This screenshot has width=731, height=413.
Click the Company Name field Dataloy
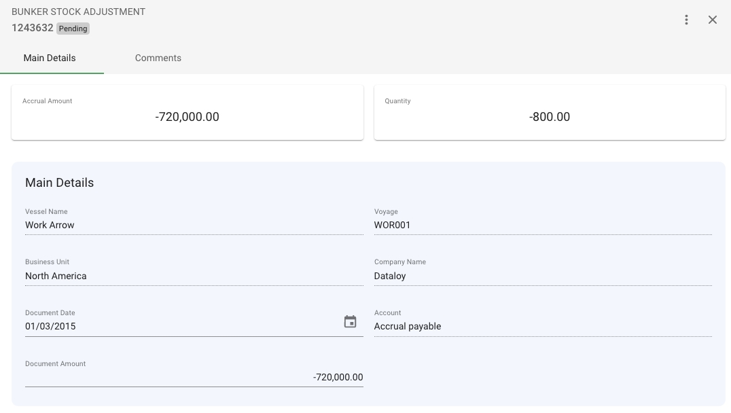pos(542,276)
